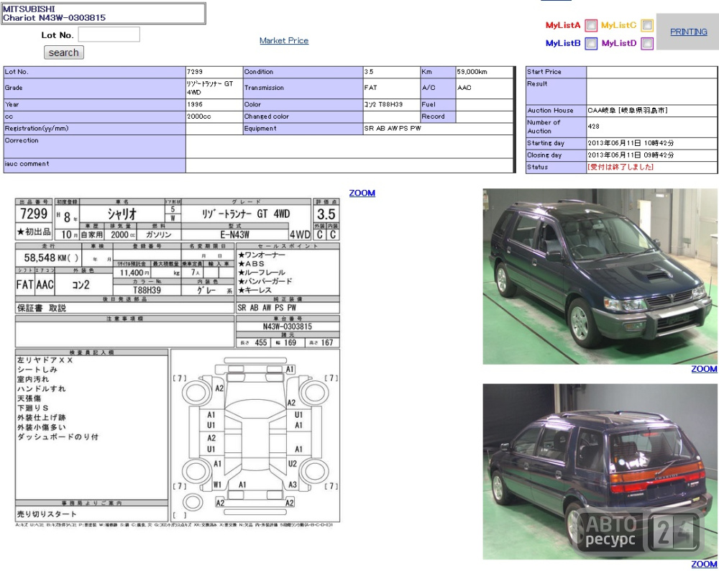Check the MyListD checkbox
The width and height of the screenshot is (719, 571).
[x=647, y=44]
